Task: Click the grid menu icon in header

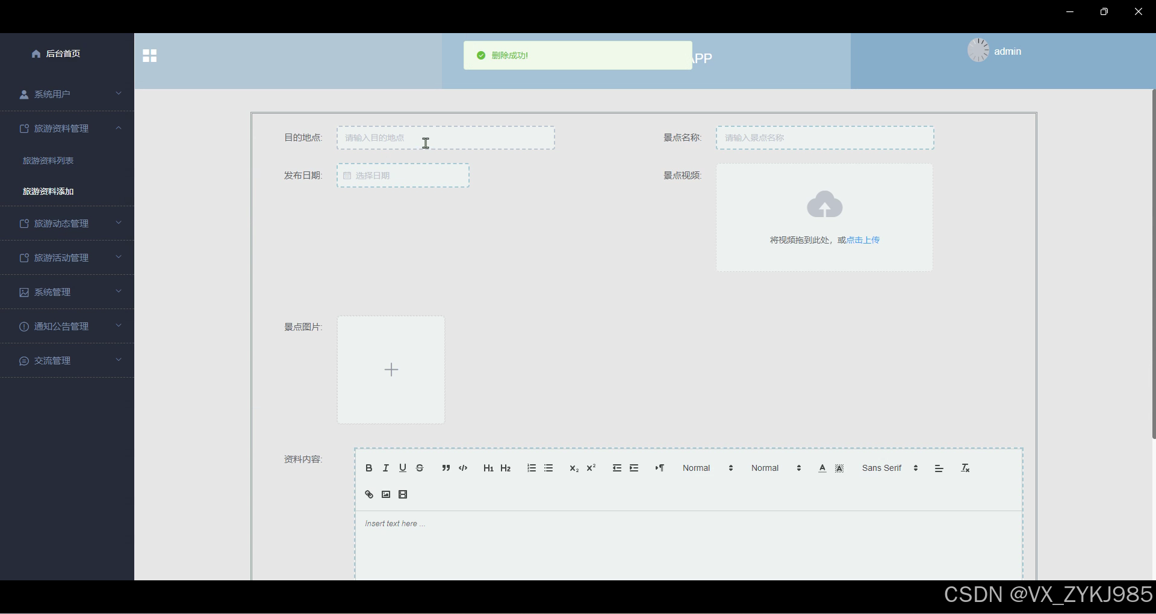Action: point(150,56)
